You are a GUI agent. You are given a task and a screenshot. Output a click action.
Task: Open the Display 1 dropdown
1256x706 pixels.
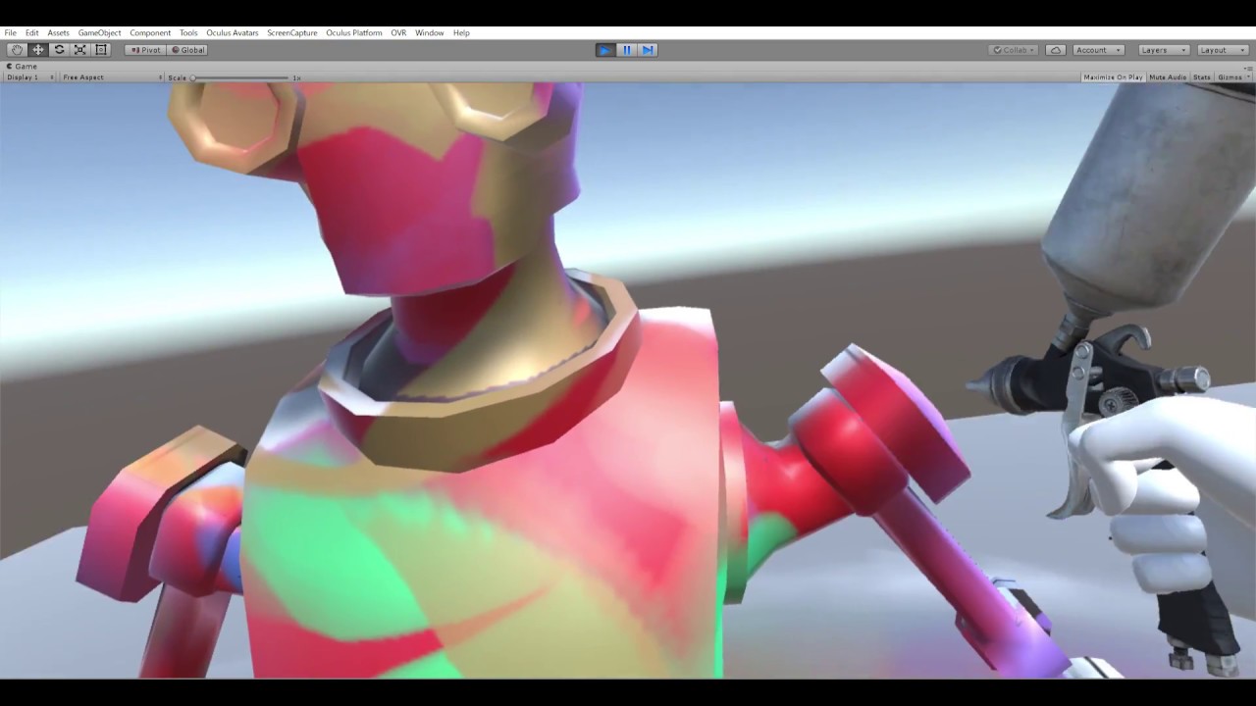click(30, 77)
